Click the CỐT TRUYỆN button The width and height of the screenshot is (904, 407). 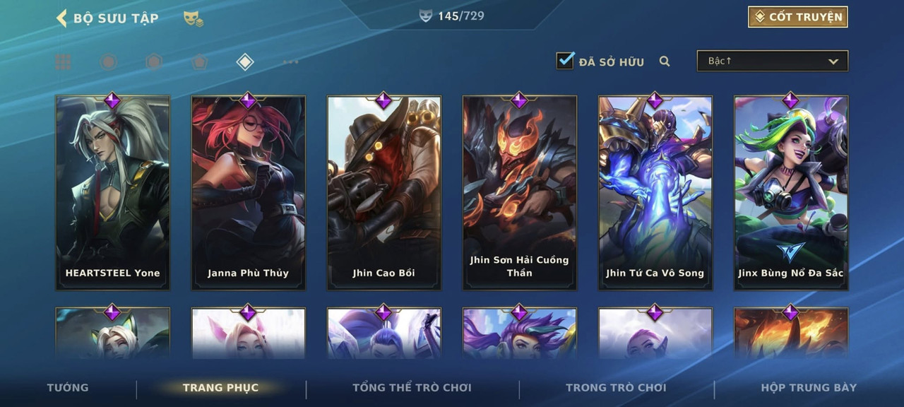point(798,17)
